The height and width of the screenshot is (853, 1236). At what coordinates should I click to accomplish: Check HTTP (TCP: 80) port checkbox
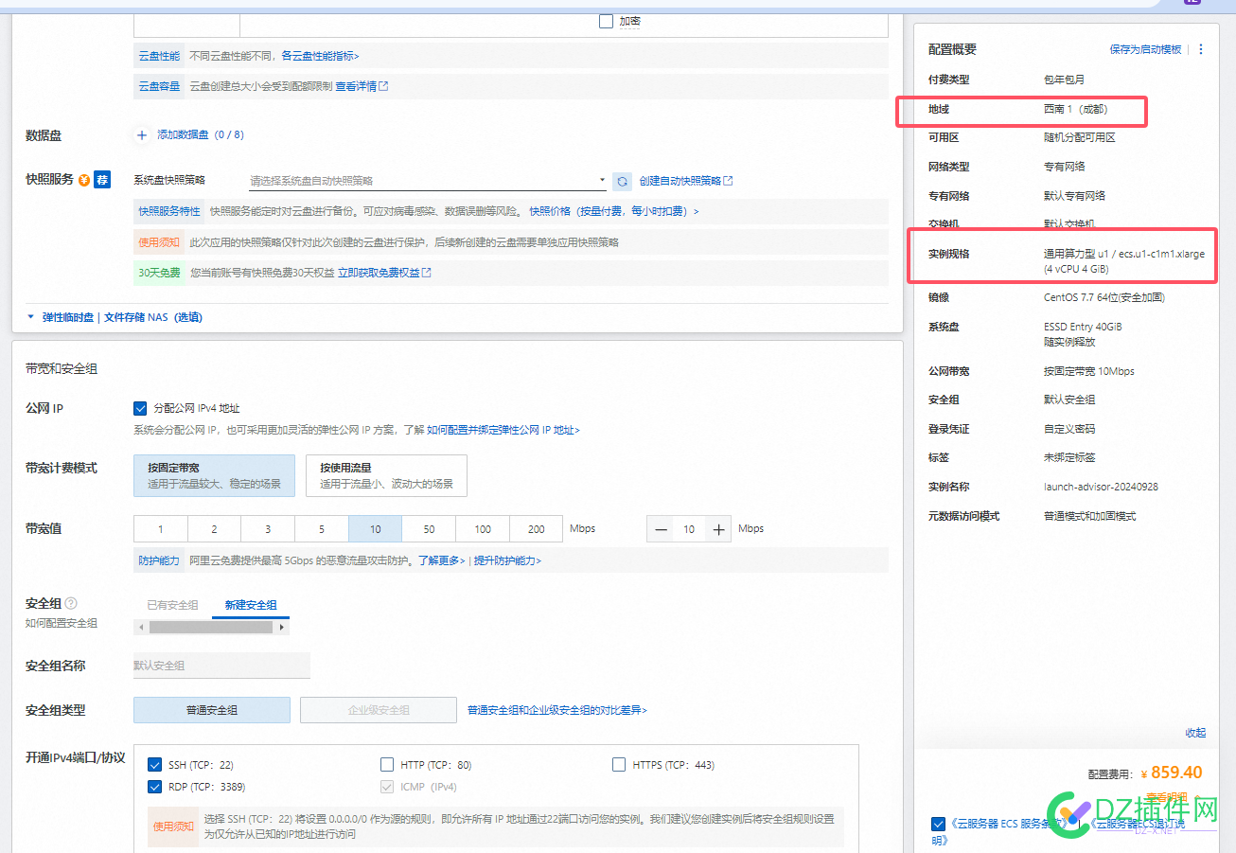pyautogui.click(x=387, y=765)
